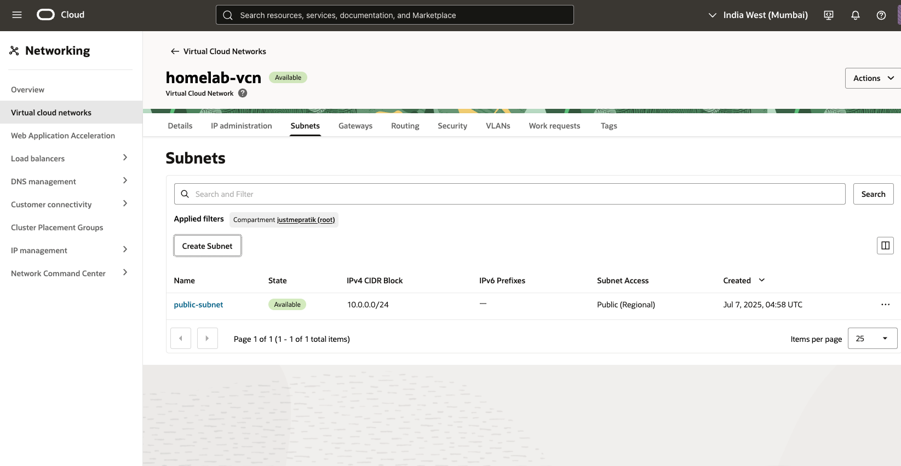Open the Cloud Shell developer tools icon
This screenshot has height=466, width=901.
tap(829, 15)
